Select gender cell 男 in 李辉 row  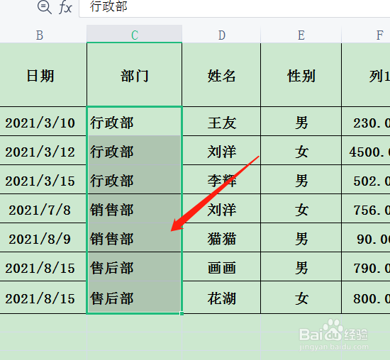[301, 179]
